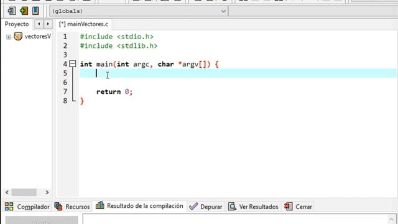Open Resultado de la compilación tab
Screen dimensions: 398x224
click(x=139, y=206)
